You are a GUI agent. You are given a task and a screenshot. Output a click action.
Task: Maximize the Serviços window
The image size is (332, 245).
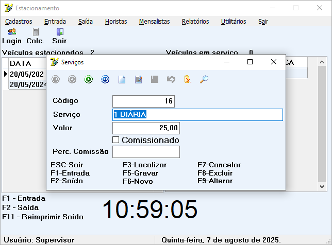(x=250, y=62)
